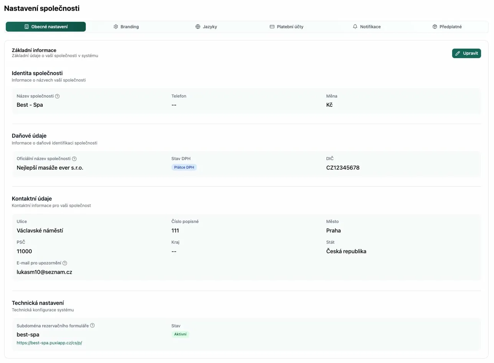Click the Technická nastavení section heading
The height and width of the screenshot is (363, 494).
click(38, 302)
